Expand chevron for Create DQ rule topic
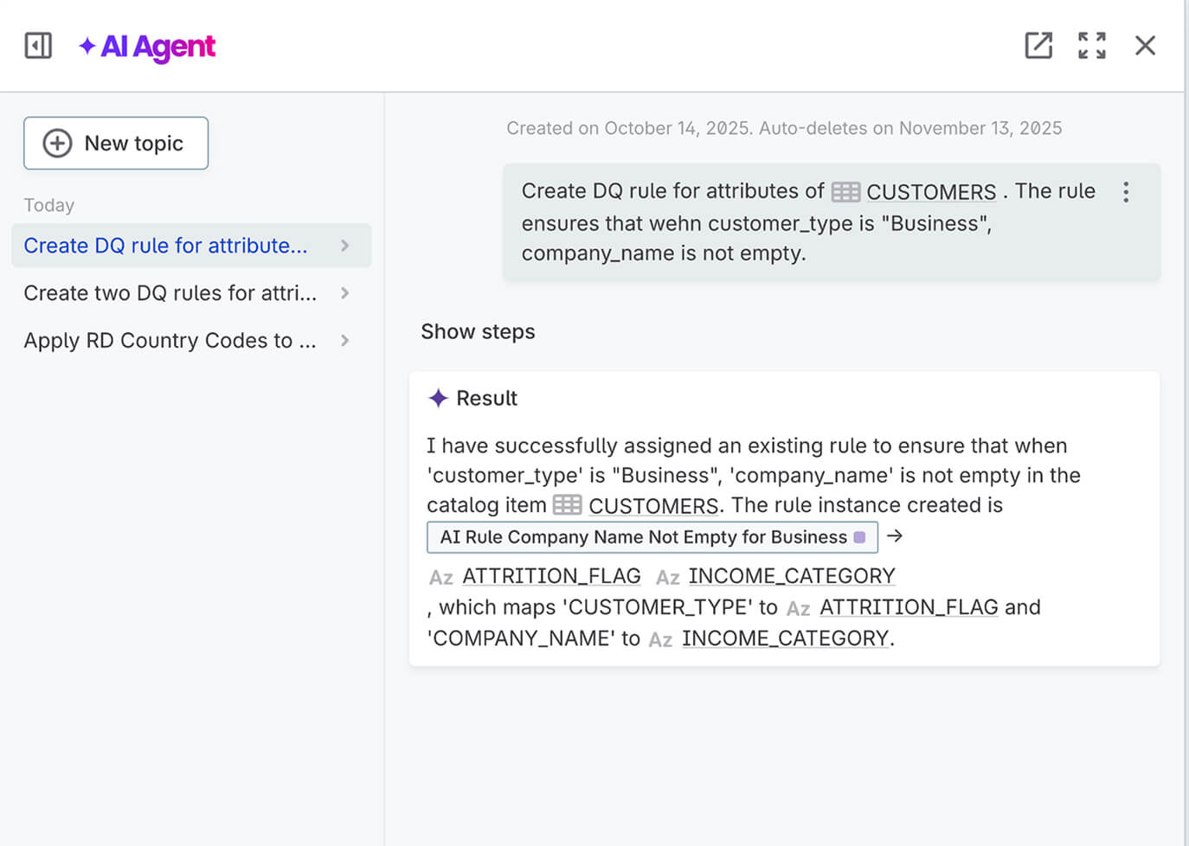 pos(345,246)
